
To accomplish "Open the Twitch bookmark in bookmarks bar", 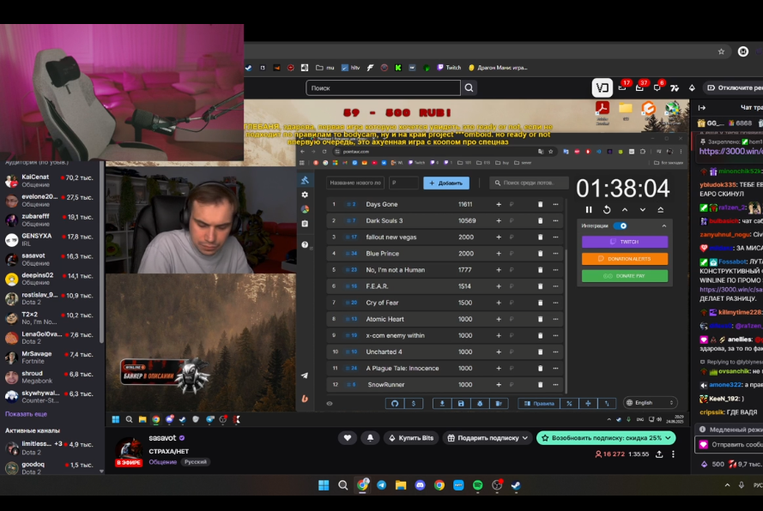I will pos(449,68).
